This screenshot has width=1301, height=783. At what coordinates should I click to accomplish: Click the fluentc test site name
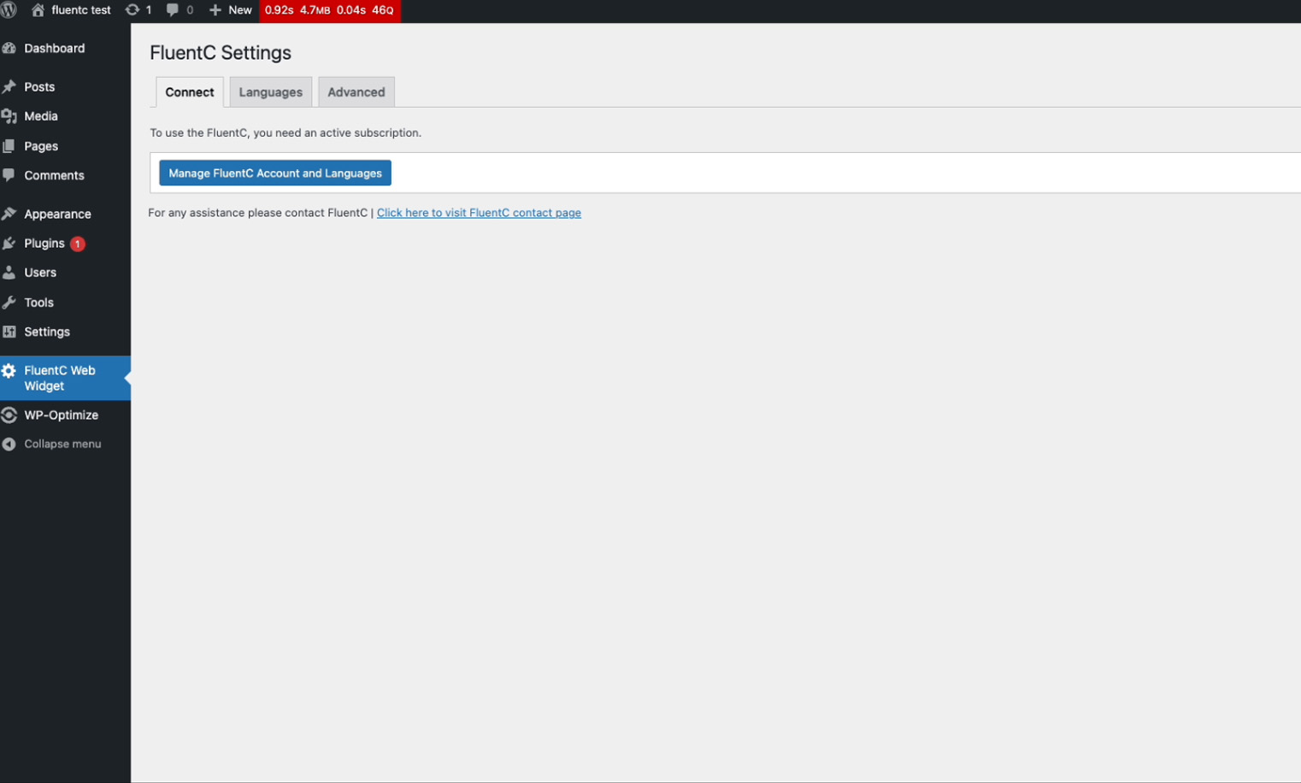pyautogui.click(x=81, y=10)
